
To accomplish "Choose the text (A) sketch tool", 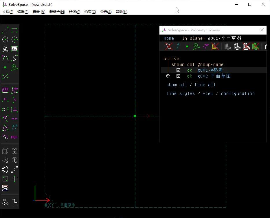I will point(5,49).
